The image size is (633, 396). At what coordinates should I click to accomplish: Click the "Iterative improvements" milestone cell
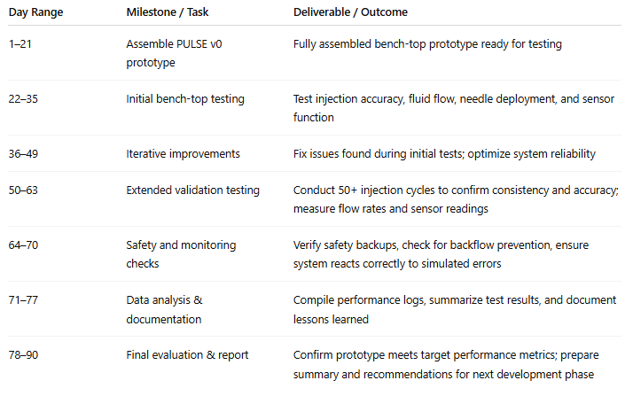(184, 154)
